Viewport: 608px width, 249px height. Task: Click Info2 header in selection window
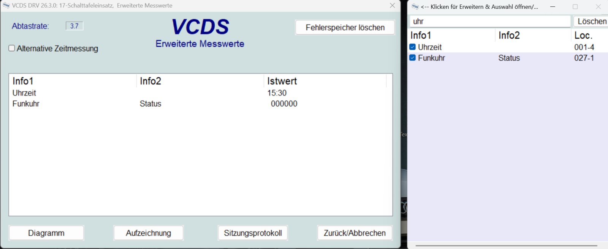[533, 35]
